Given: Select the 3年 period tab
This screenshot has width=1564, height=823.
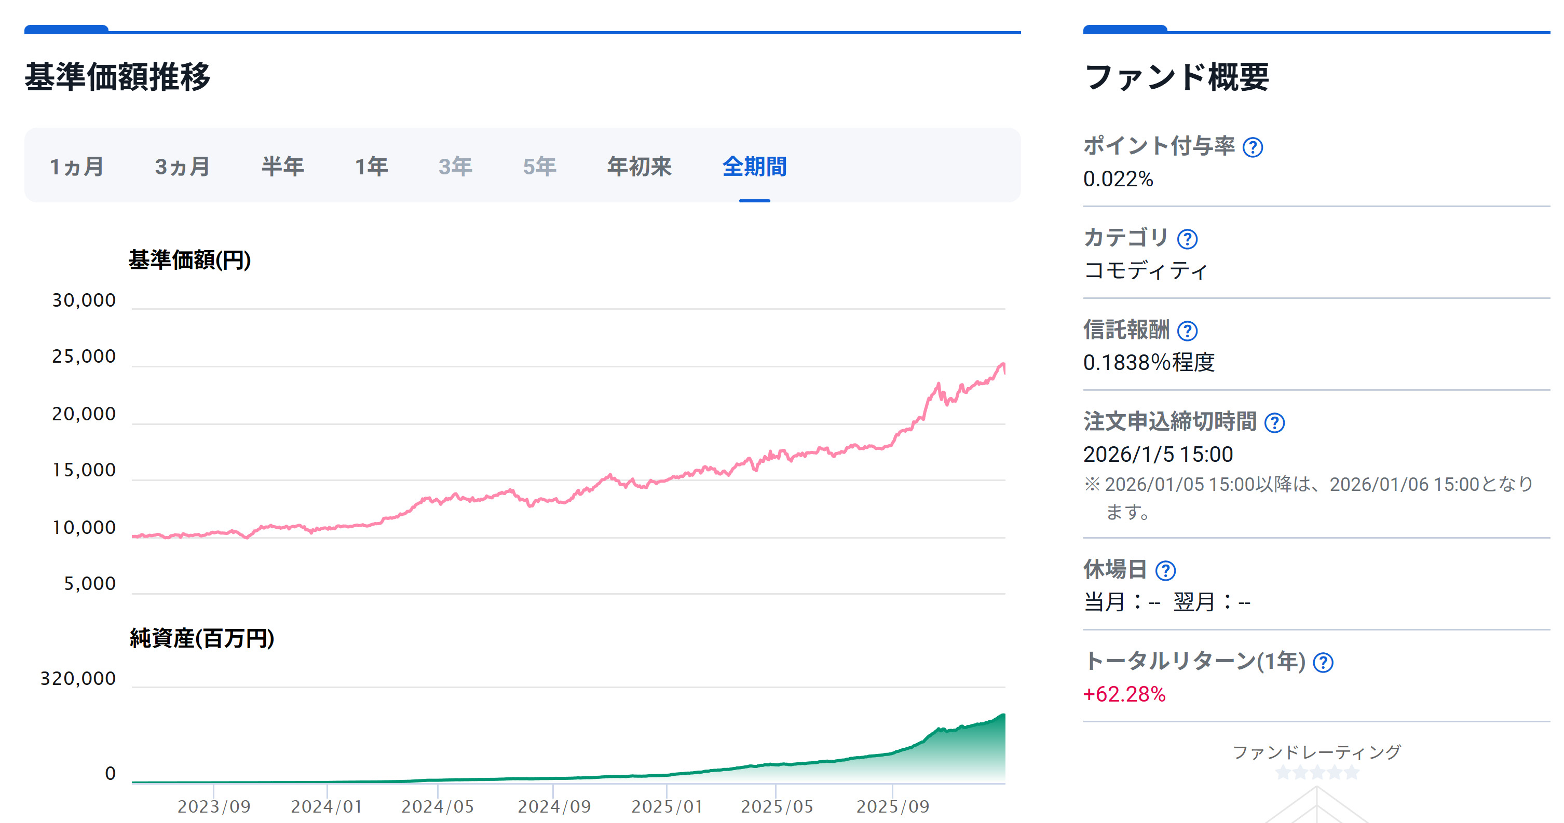Looking at the screenshot, I should click(455, 166).
